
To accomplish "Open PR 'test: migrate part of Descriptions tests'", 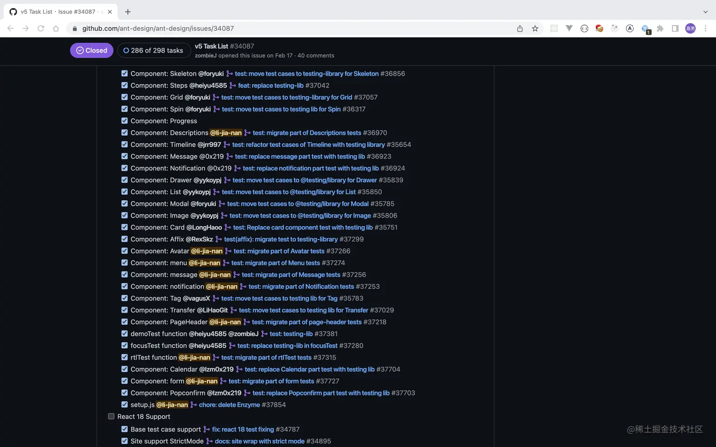I will (x=307, y=133).
